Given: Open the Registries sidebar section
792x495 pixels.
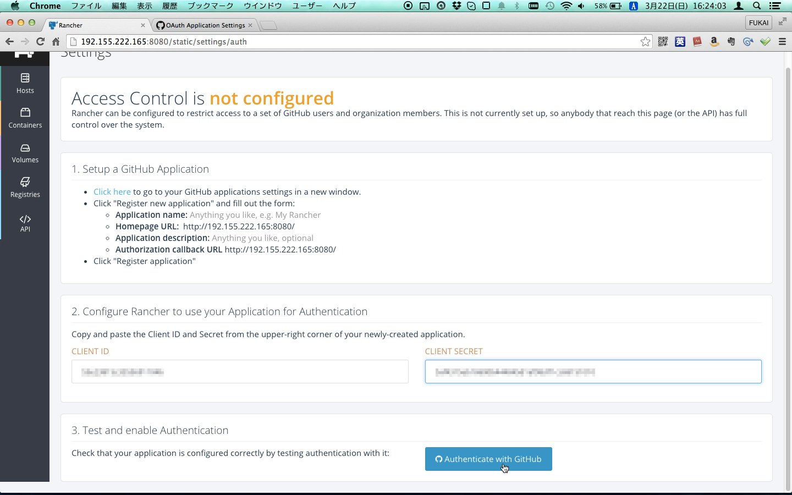Looking at the screenshot, I should pos(25,188).
